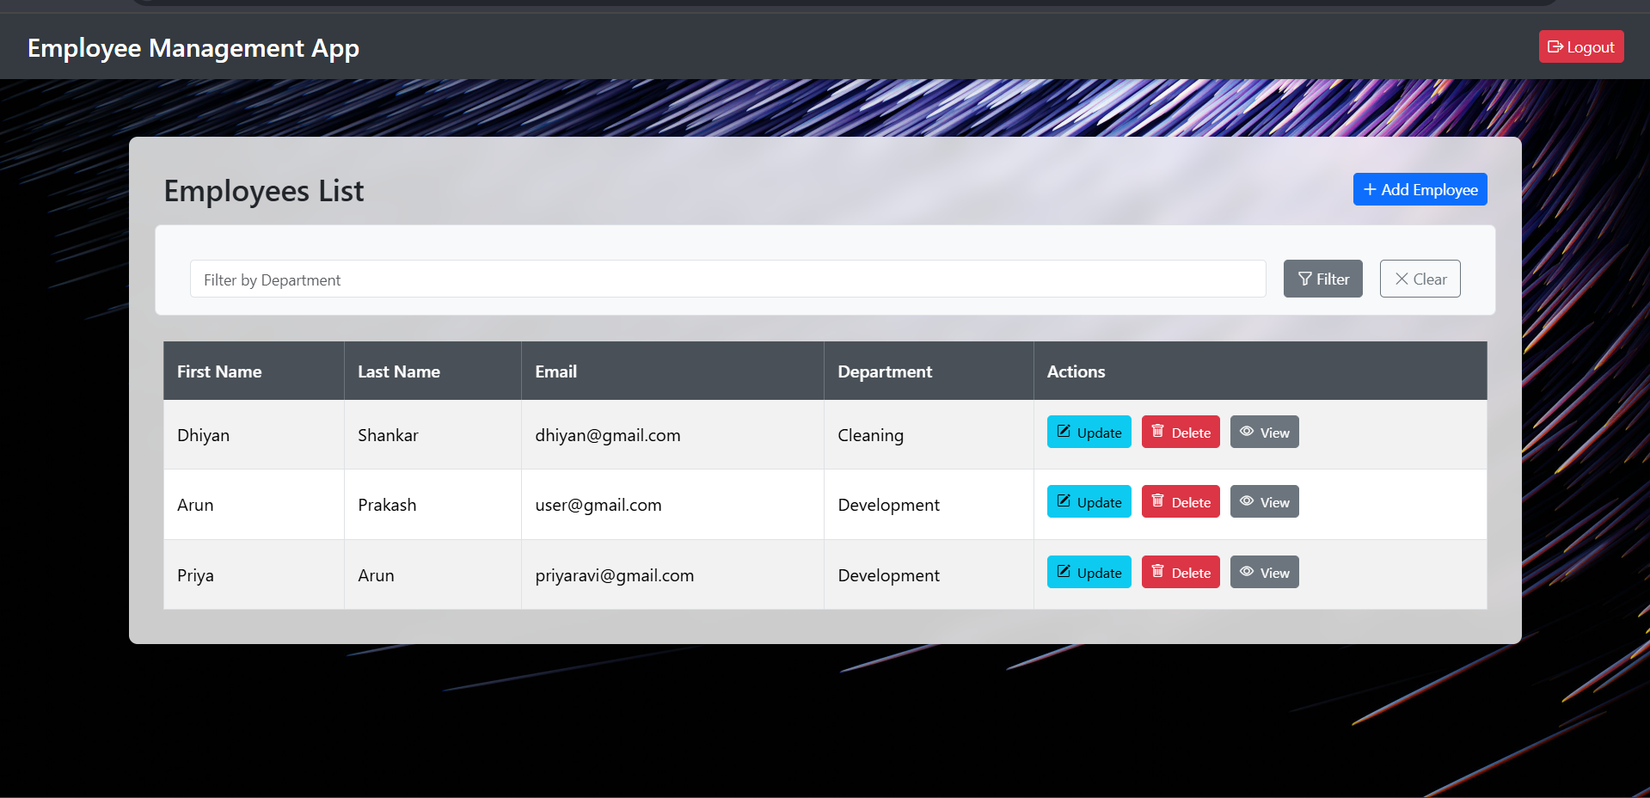Screen dimensions: 1650x798
Task: Click the eye icon to view Priya Arun
Action: pos(1248,572)
